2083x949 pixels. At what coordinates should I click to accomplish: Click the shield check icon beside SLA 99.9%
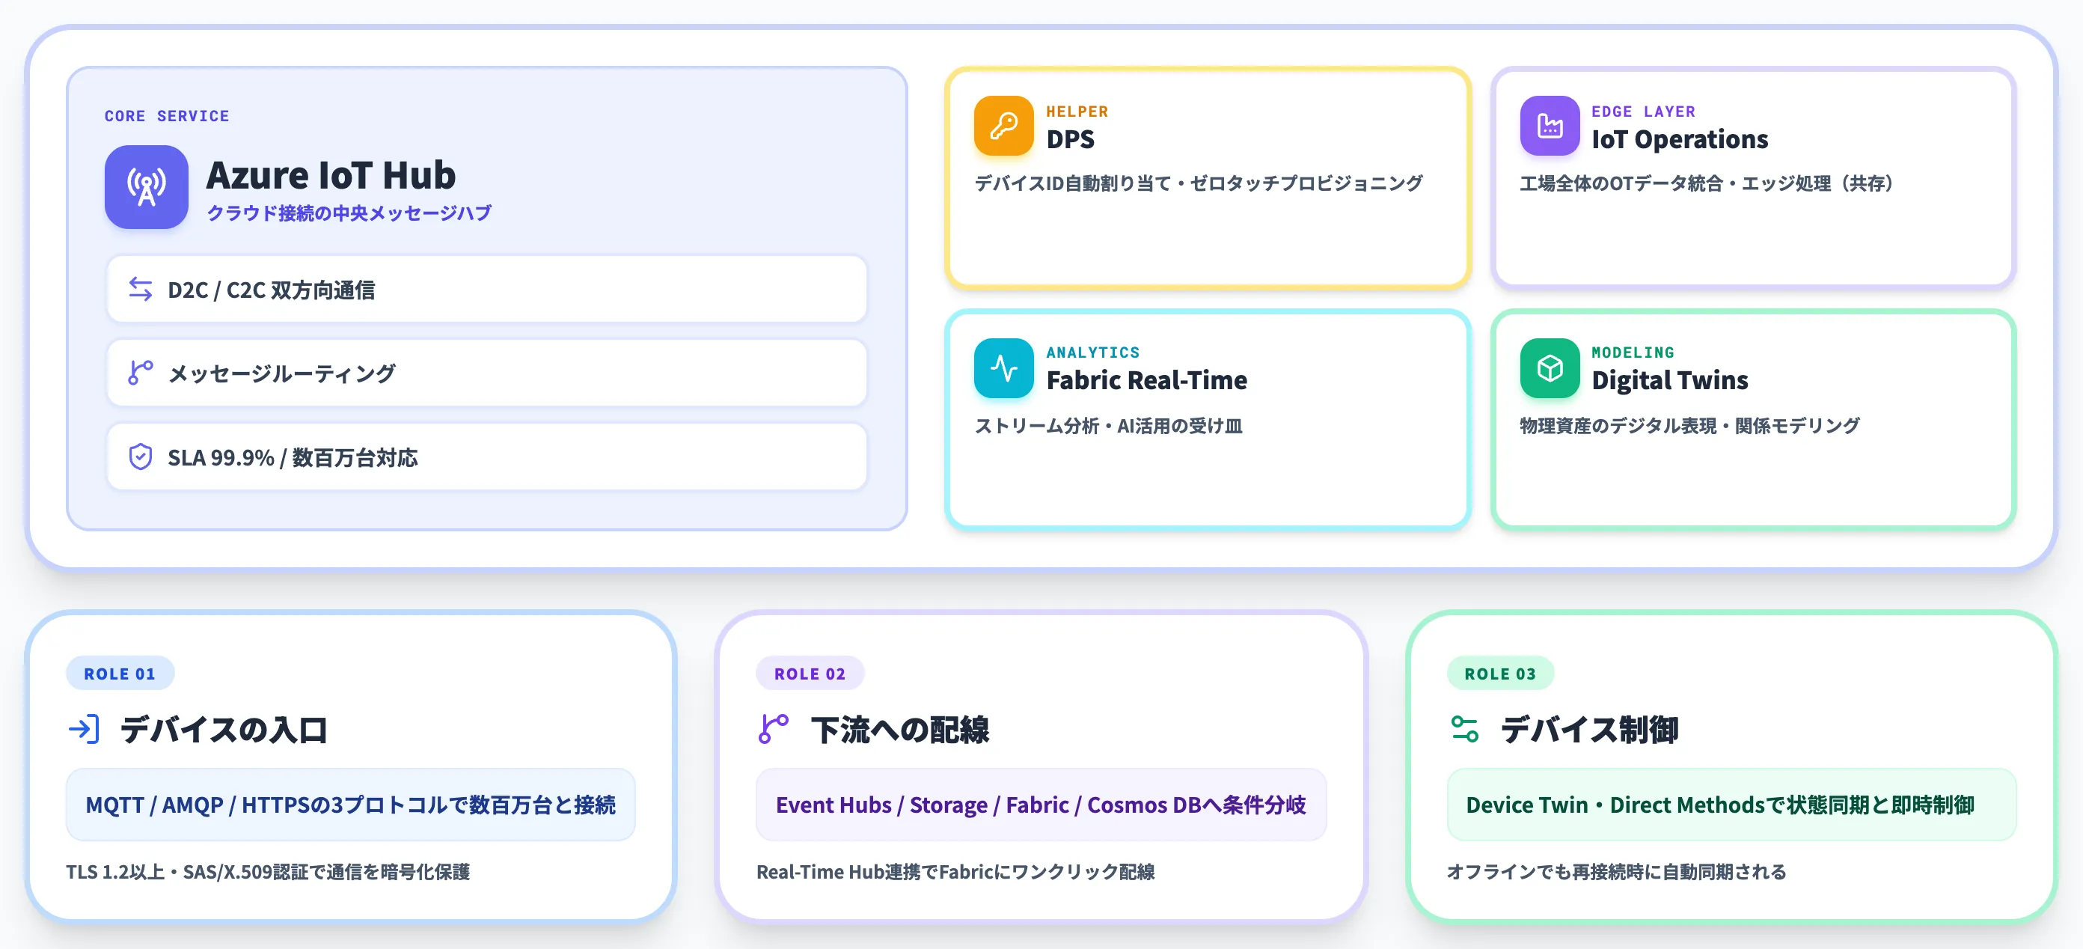(141, 457)
